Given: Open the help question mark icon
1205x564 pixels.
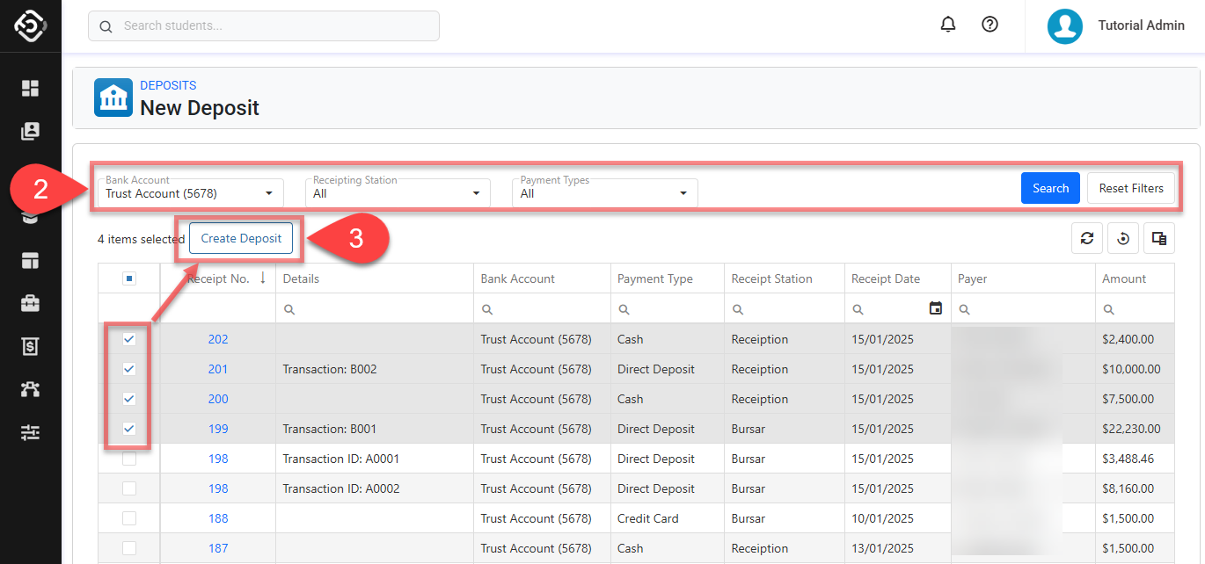Looking at the screenshot, I should pyautogui.click(x=990, y=25).
